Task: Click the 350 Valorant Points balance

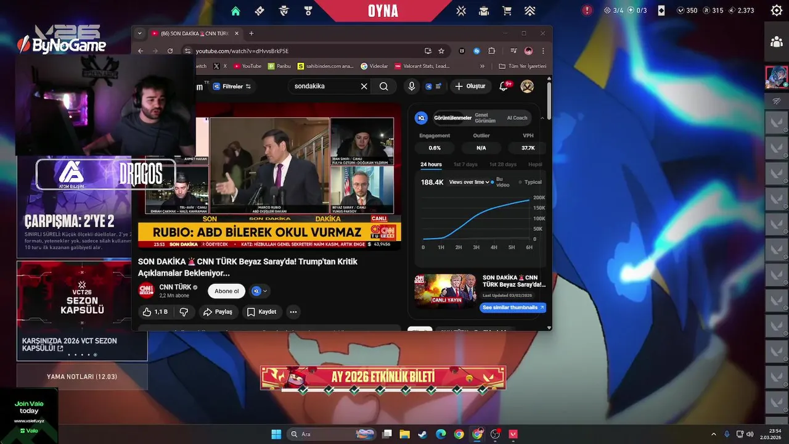Action: 687,10
